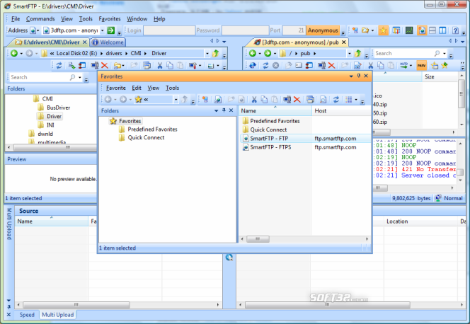Refresh the local Driver folder listing
The image size is (470, 324).
59,65
